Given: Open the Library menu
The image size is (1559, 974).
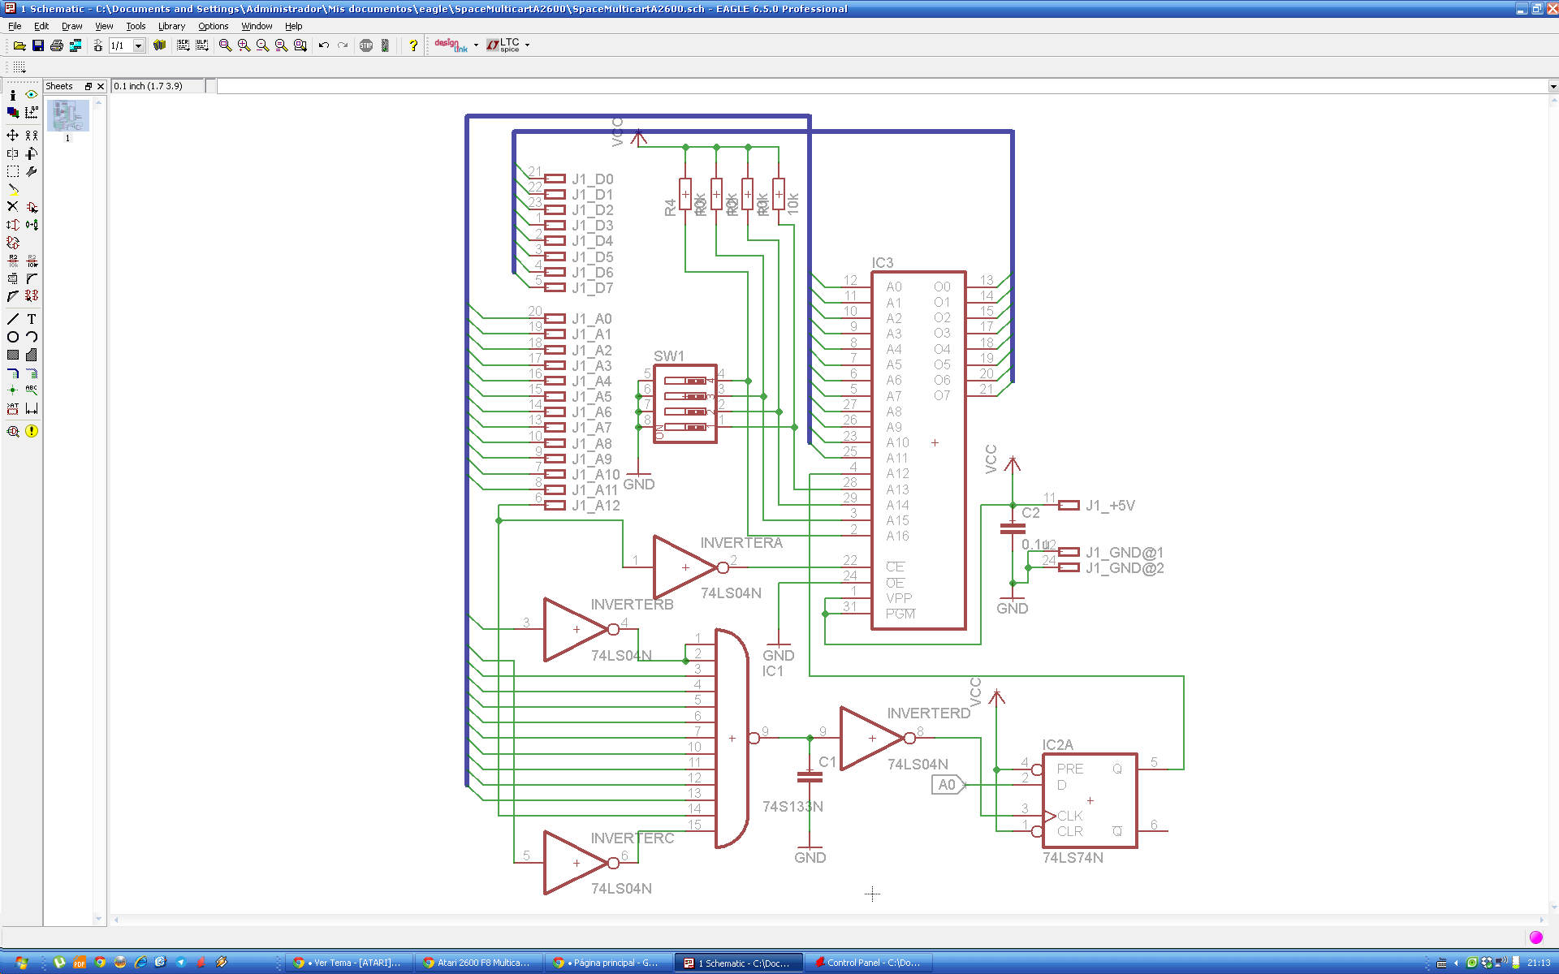Looking at the screenshot, I should click(171, 26).
